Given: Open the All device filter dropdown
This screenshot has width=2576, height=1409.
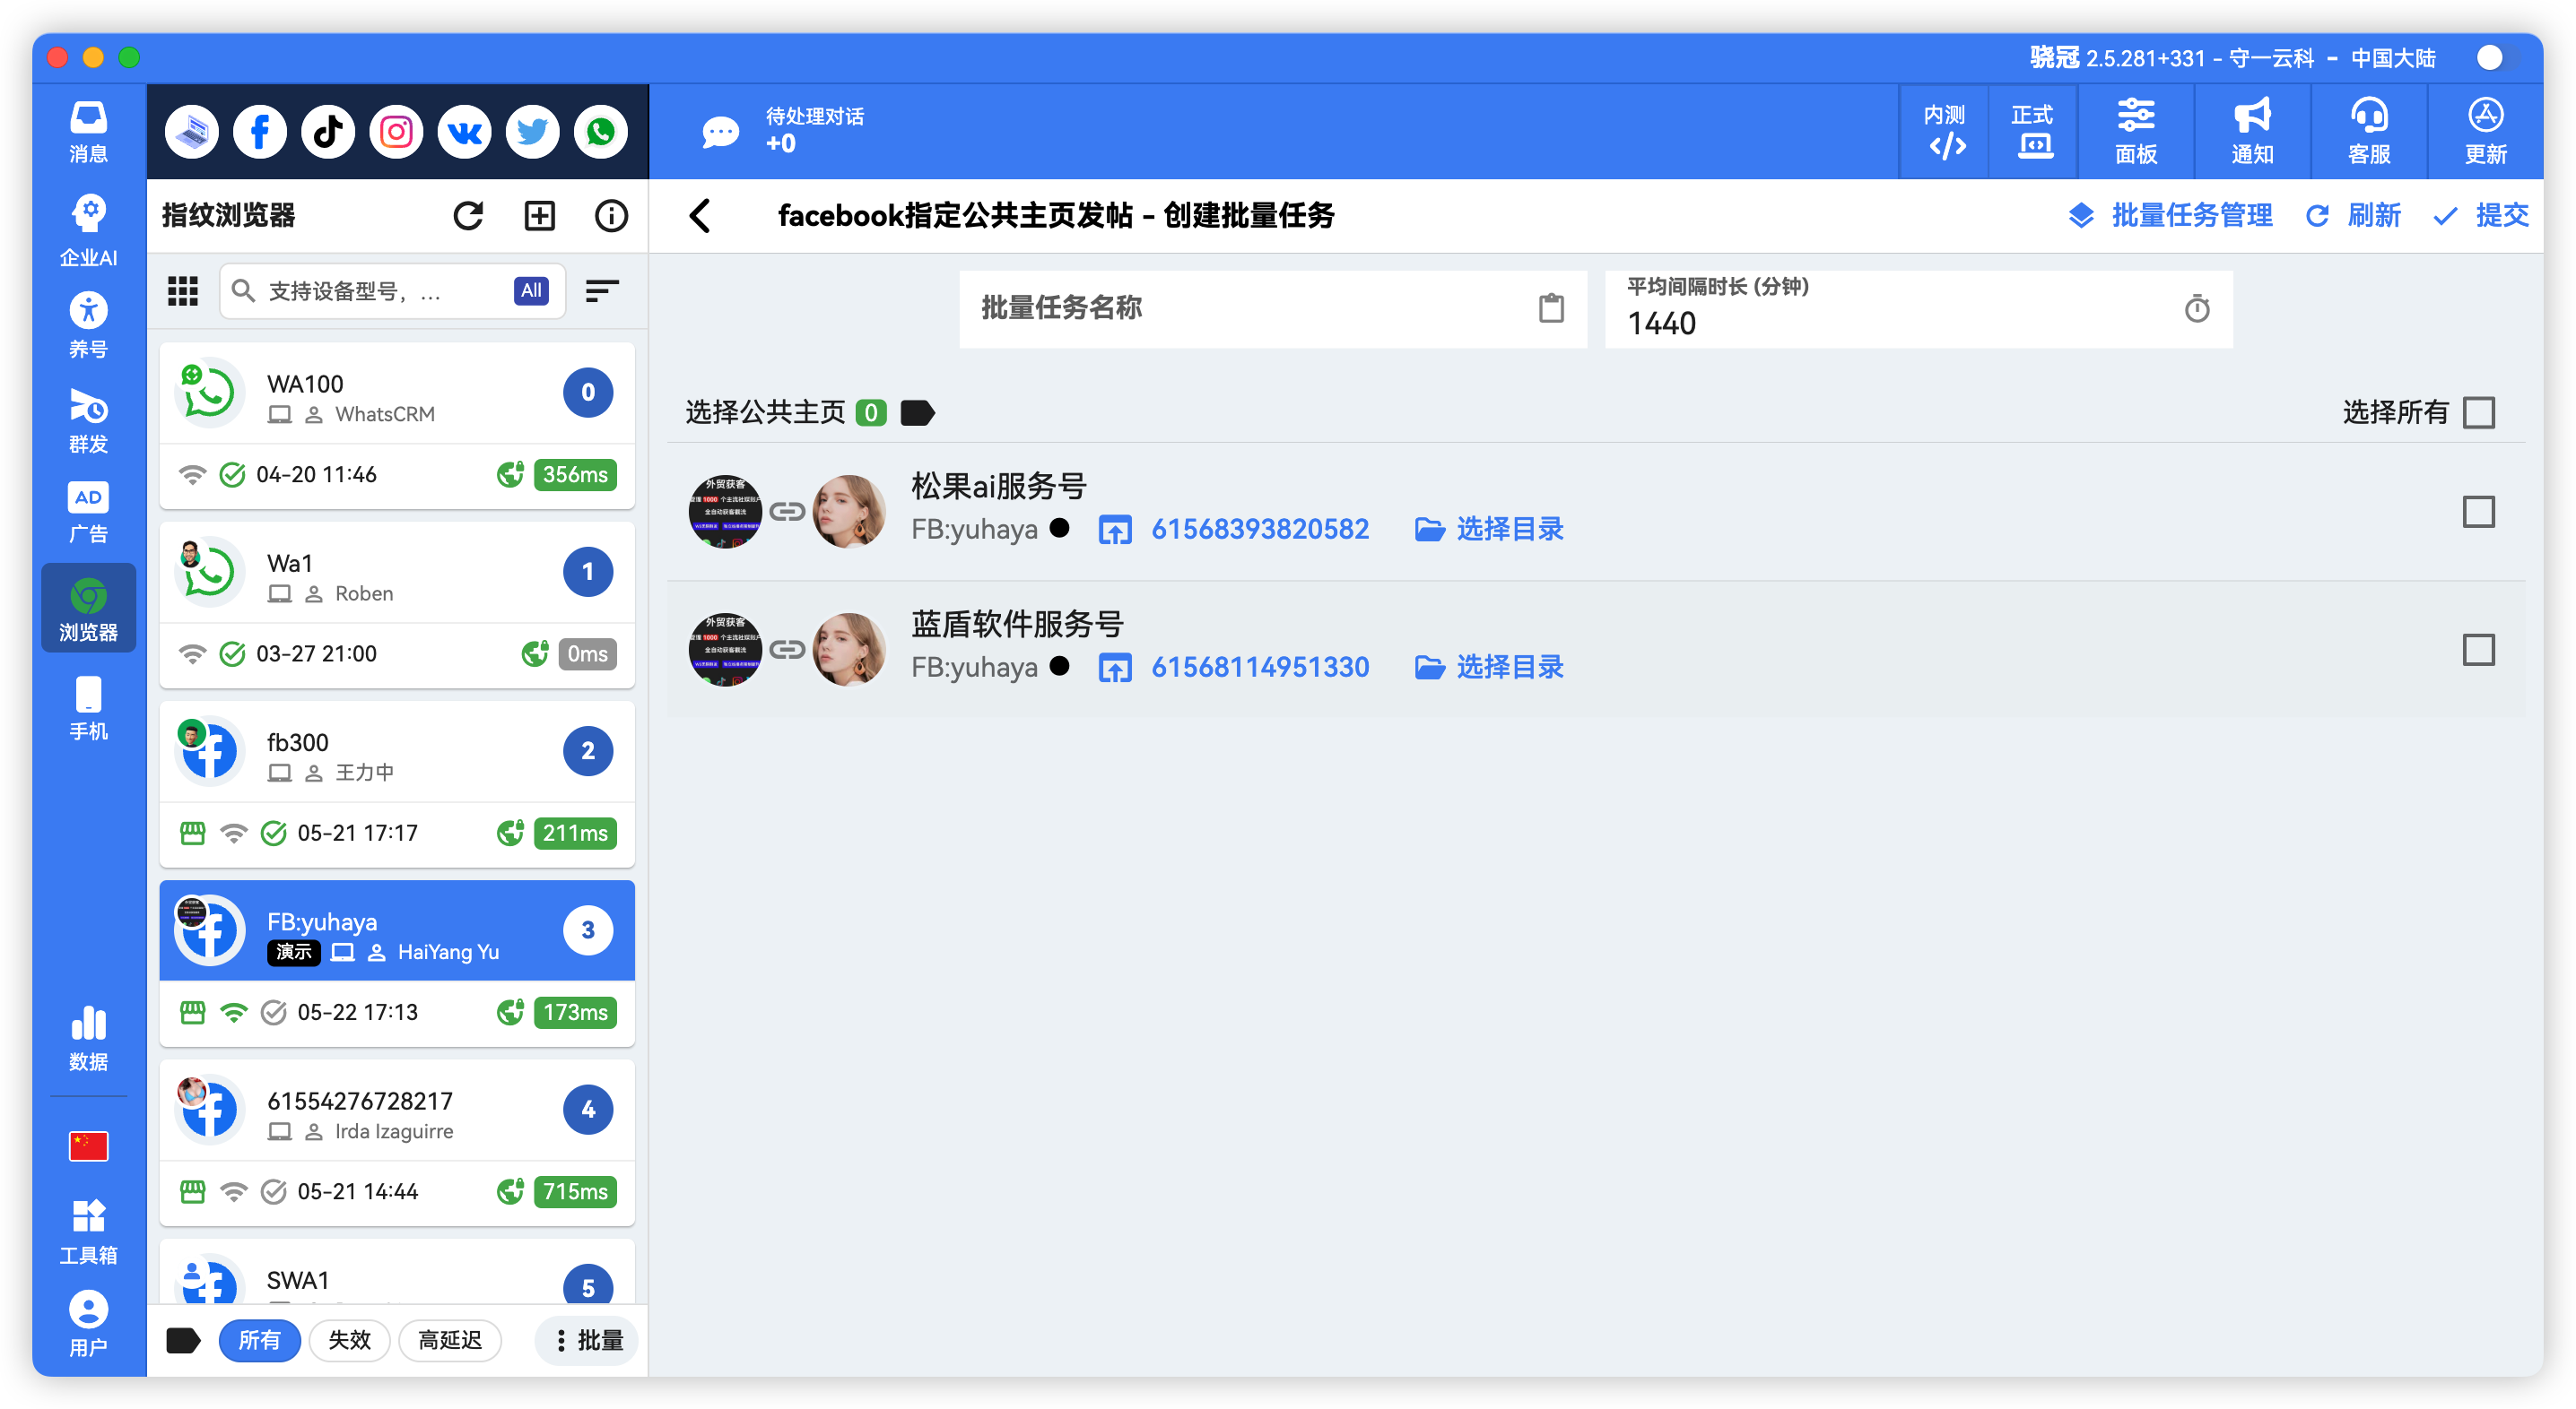Looking at the screenshot, I should (530, 290).
